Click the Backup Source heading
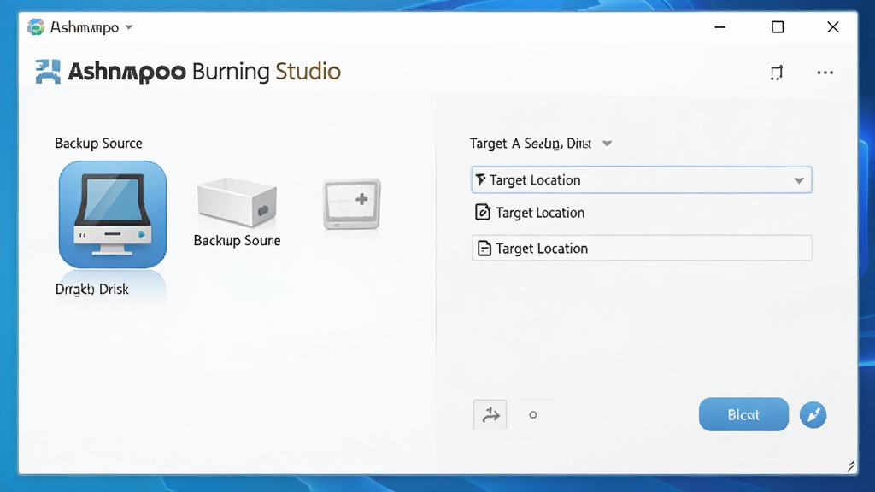This screenshot has height=492, width=875. [98, 143]
